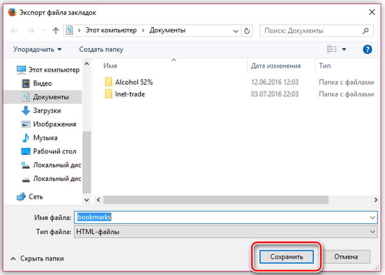This screenshot has height=275, width=385.
Task: Click the Изображения picture icon
Action: 26,124
